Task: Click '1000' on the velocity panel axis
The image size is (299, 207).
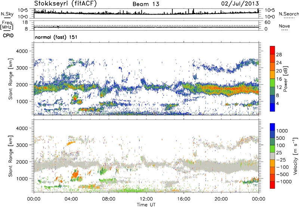Action: (22, 179)
